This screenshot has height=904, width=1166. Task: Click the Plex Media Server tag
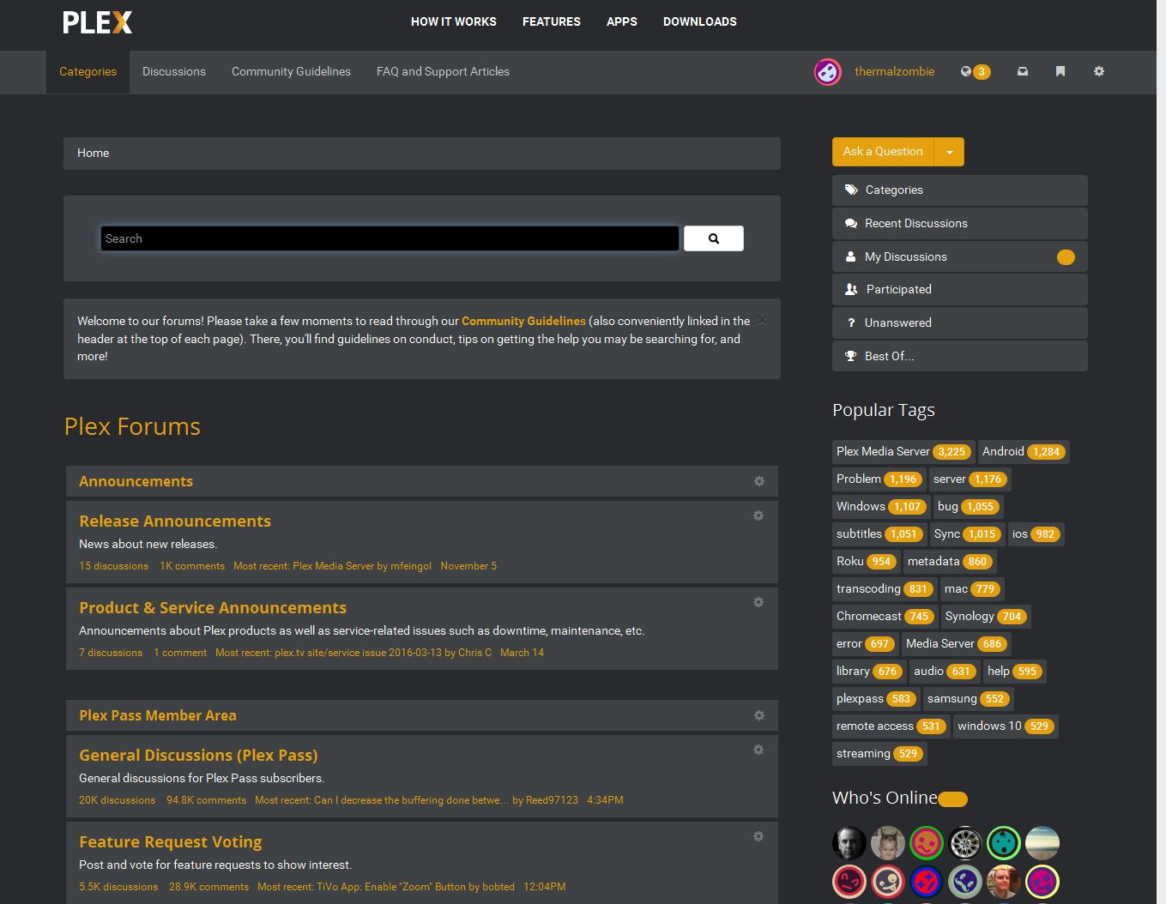(x=903, y=452)
